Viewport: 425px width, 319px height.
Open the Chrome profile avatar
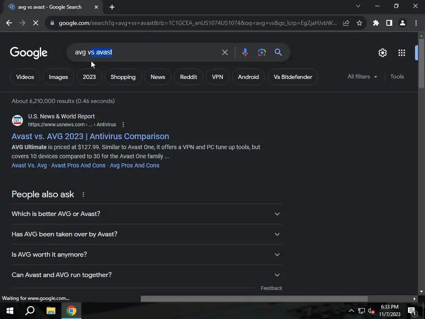(403, 23)
